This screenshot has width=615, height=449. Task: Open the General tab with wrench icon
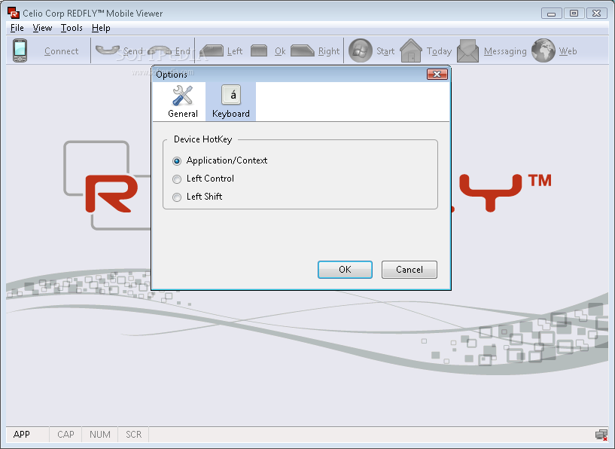click(183, 102)
